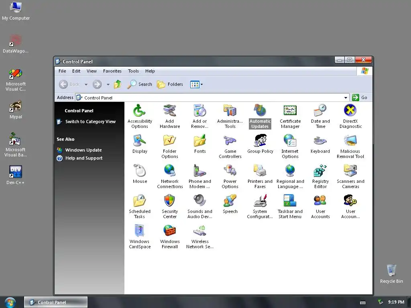
Task: Open Date and Time applet
Action: coord(320,116)
